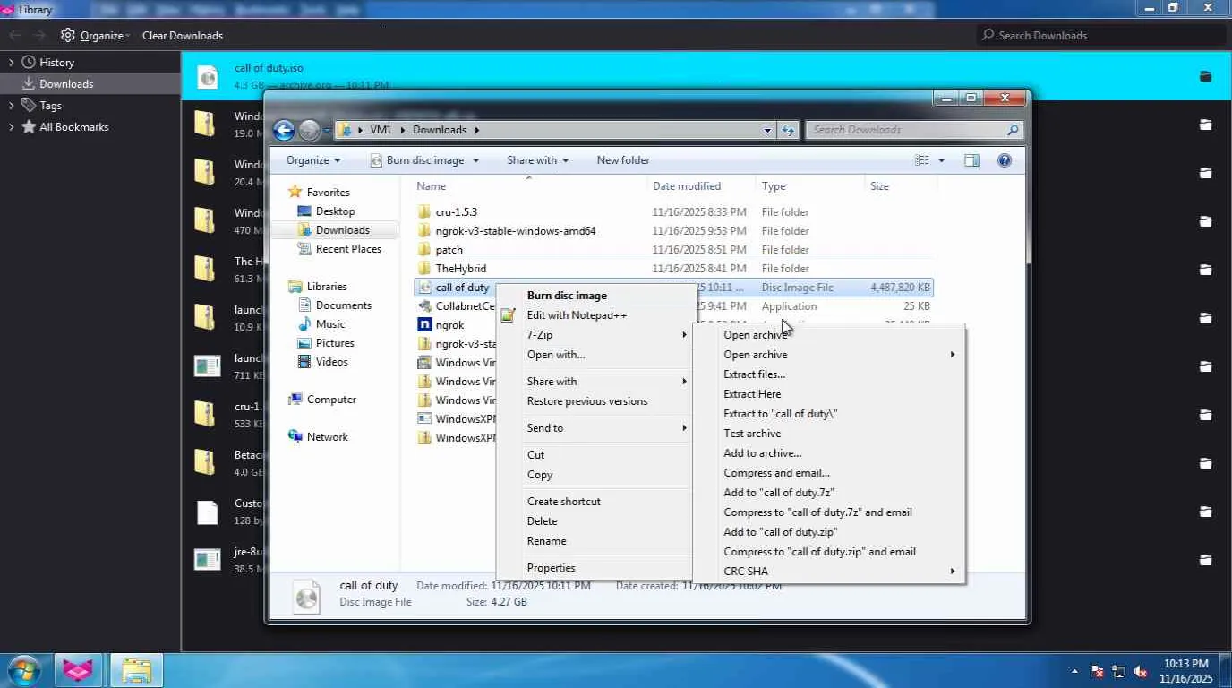
Task: Focus the Library Search Downloads field
Action: 1100,35
